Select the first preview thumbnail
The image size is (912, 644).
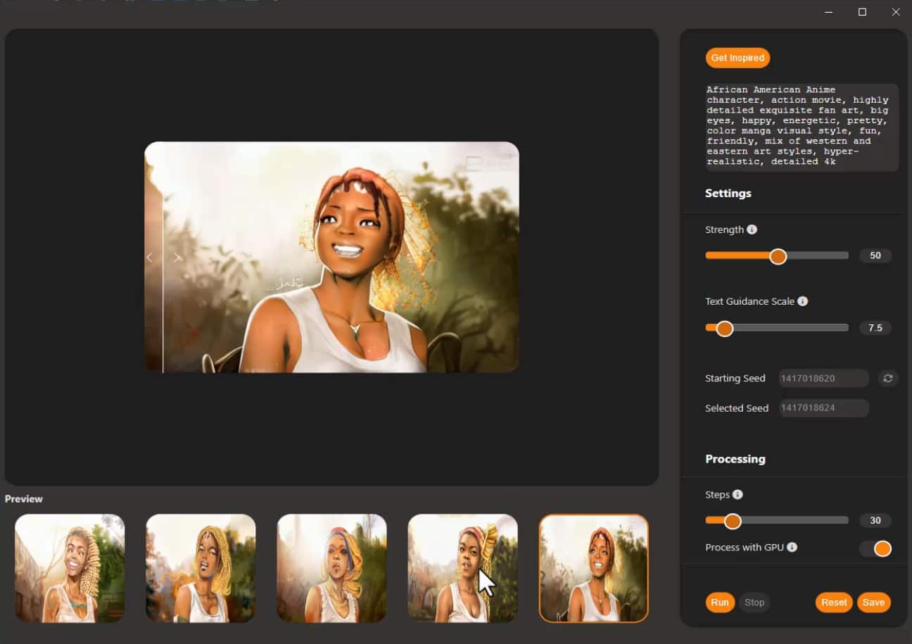click(70, 568)
